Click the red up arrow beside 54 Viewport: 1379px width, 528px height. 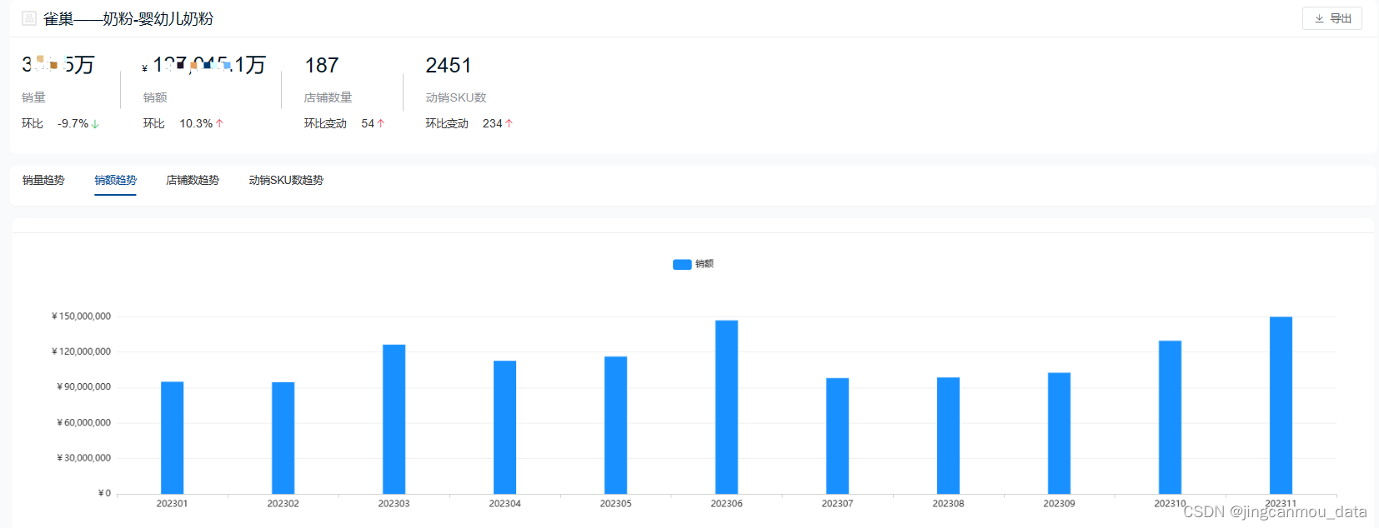(381, 123)
